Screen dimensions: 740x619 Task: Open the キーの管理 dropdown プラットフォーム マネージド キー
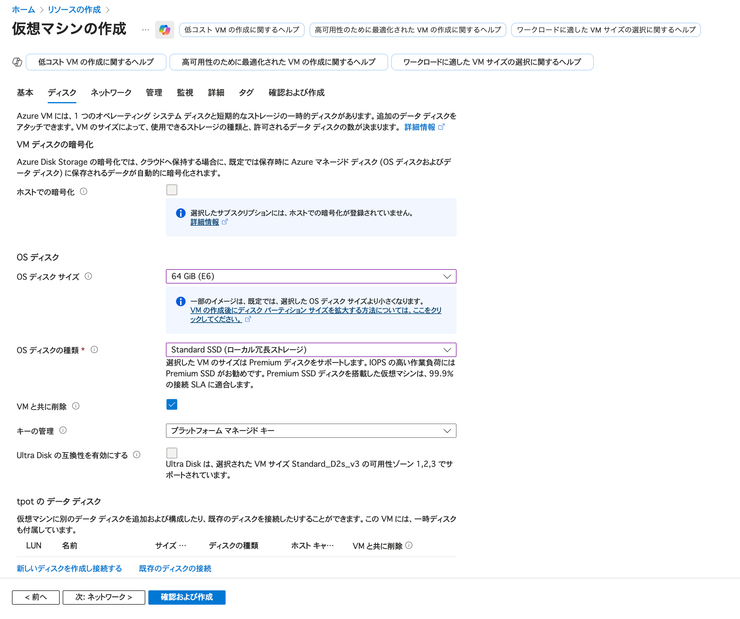(311, 431)
